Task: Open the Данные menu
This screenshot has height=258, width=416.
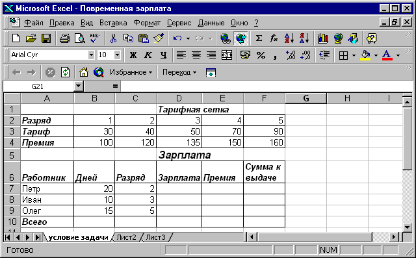Action: 211,23
